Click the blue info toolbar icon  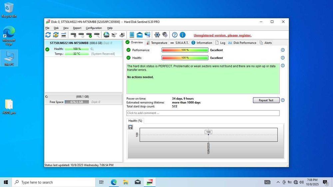point(182,35)
